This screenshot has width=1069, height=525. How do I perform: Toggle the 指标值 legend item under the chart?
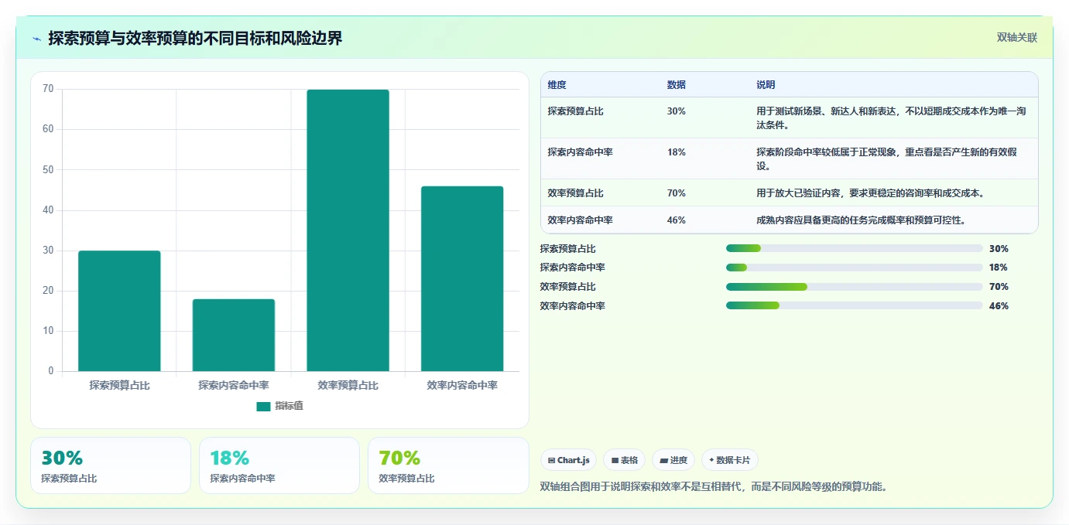pyautogui.click(x=279, y=406)
